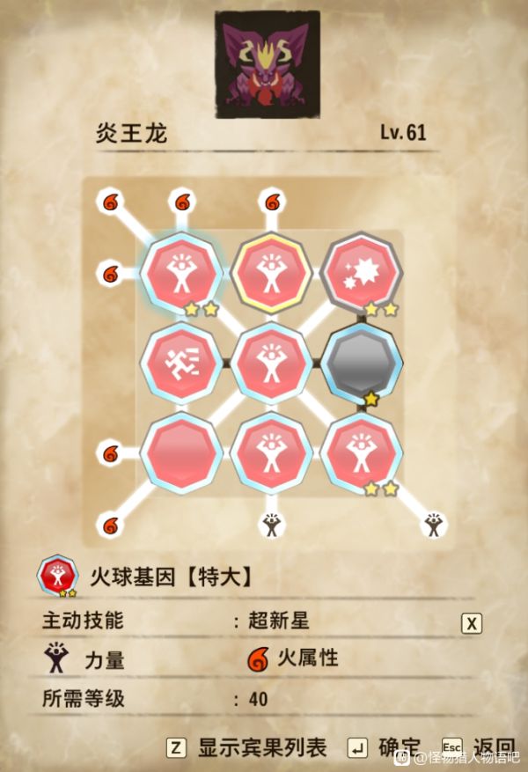Click the 火属性 fire element icon in details

pyautogui.click(x=258, y=659)
